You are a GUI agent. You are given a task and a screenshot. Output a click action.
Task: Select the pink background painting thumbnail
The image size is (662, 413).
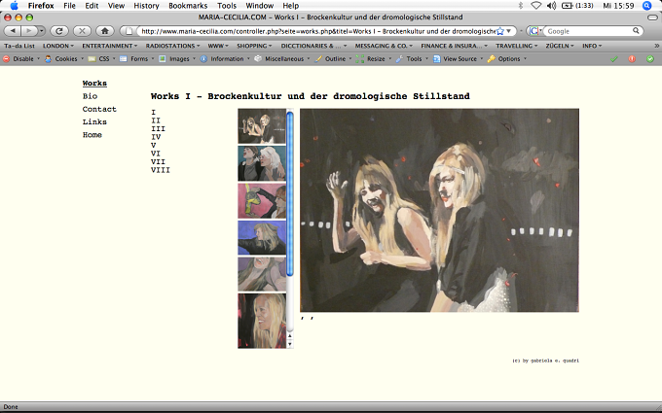pos(262,200)
